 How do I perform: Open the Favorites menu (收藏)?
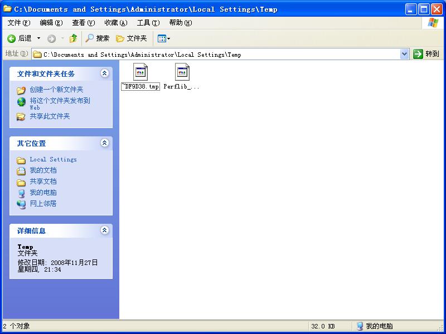click(116, 23)
